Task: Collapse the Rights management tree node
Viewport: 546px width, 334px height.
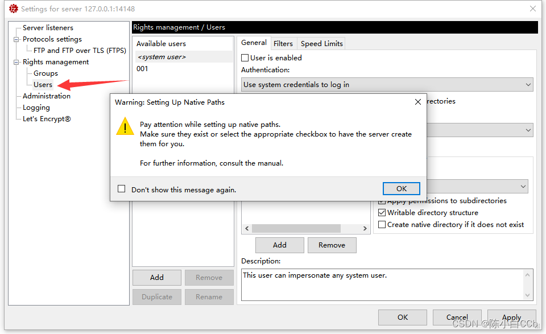Action: coord(16,62)
